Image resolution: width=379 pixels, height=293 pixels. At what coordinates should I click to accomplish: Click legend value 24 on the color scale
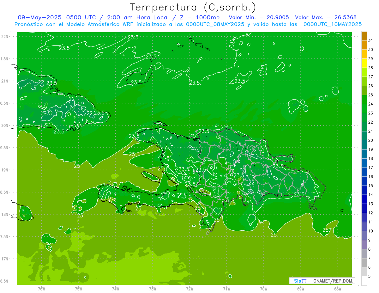[370, 104]
